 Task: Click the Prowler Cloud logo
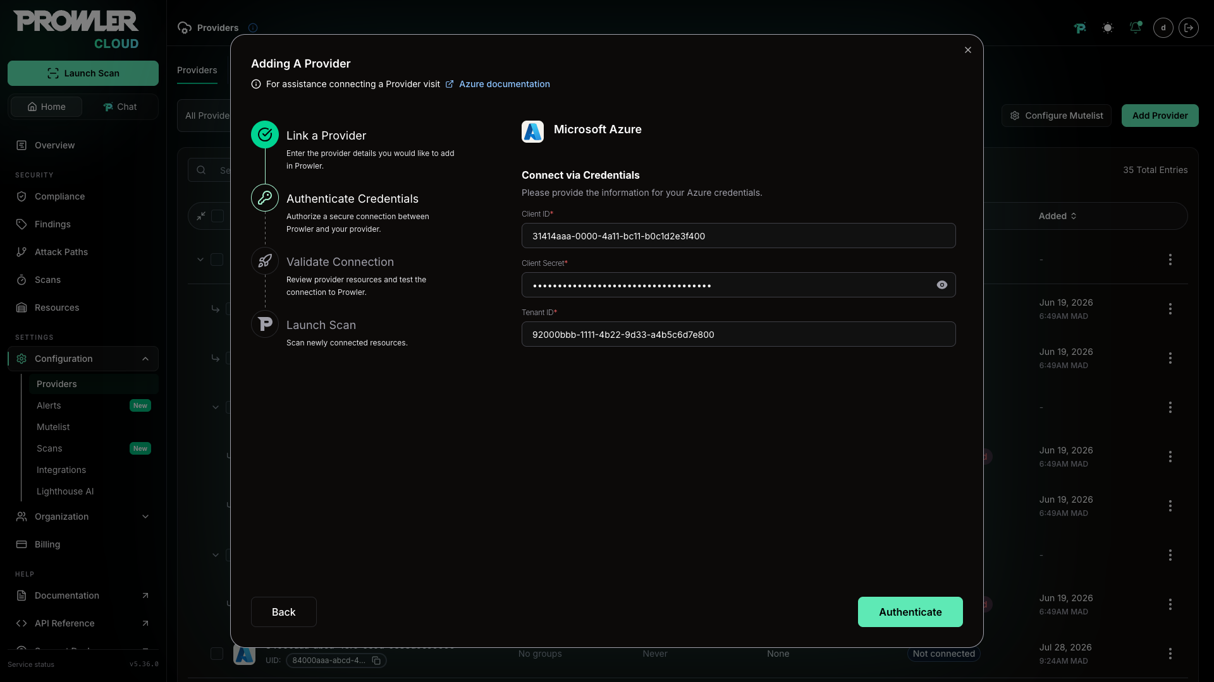(76, 30)
